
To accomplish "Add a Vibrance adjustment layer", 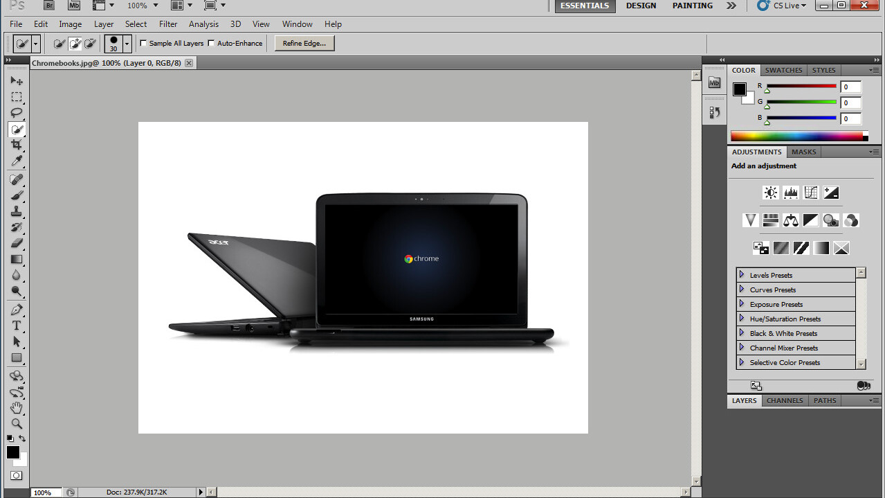I will pos(751,220).
